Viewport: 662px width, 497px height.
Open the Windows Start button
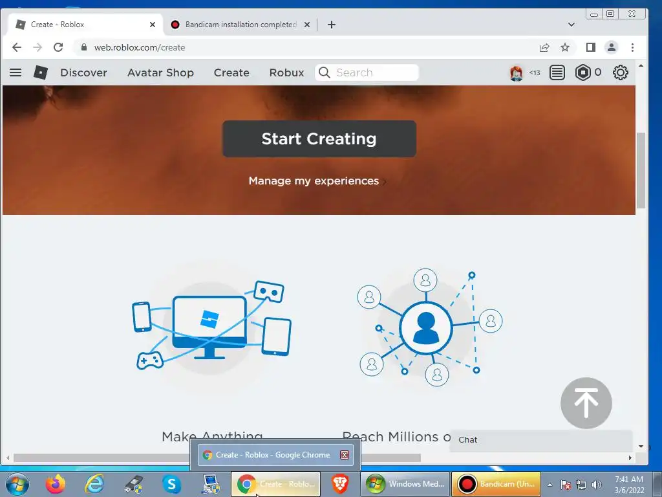click(17, 484)
